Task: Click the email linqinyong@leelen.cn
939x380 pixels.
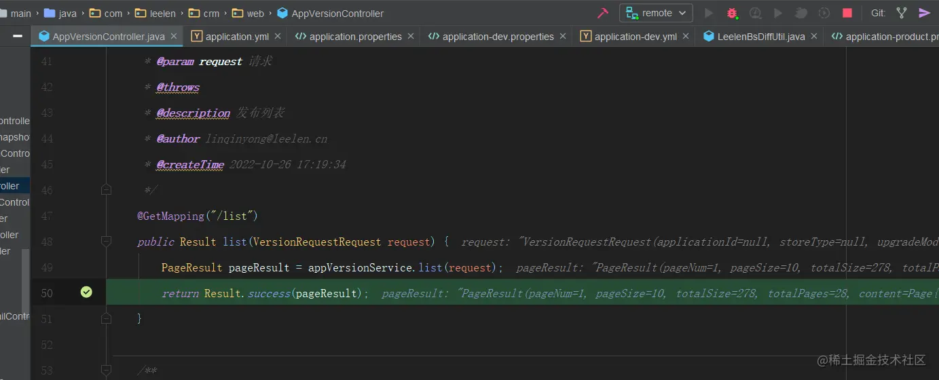Action: point(266,138)
